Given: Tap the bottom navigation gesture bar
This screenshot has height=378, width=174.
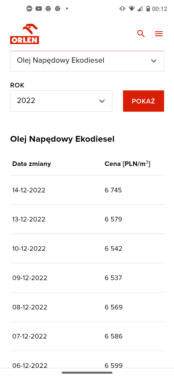Looking at the screenshot, I should pos(87,372).
